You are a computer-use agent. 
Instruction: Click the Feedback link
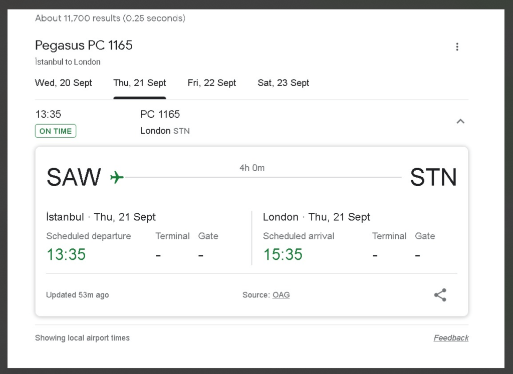(451, 338)
